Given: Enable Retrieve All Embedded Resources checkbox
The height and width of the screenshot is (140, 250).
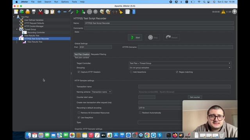Looking at the screenshot, I should [79, 113].
